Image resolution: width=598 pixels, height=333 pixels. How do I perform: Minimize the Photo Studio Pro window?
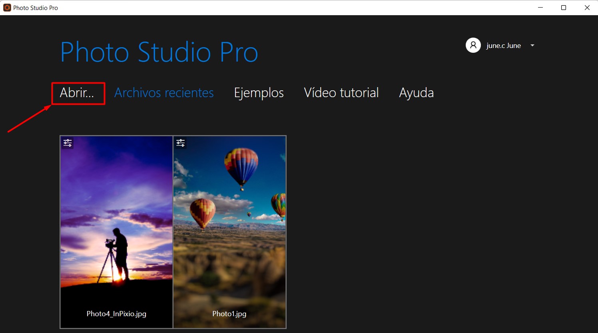[x=540, y=8]
